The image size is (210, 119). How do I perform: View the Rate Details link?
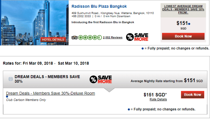pos(158,99)
